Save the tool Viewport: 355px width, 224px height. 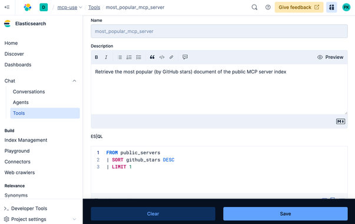click(286, 213)
